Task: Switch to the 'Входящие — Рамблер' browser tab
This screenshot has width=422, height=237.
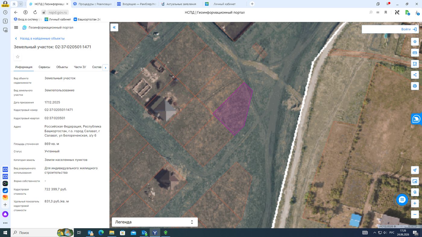Action: [x=137, y=4]
